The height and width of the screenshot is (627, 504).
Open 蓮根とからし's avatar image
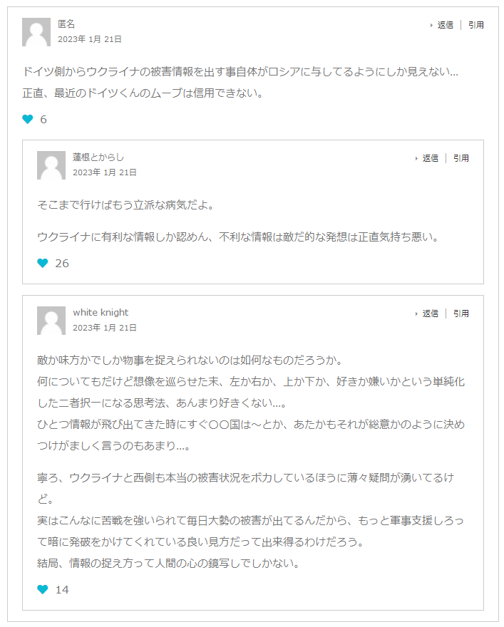[51, 165]
